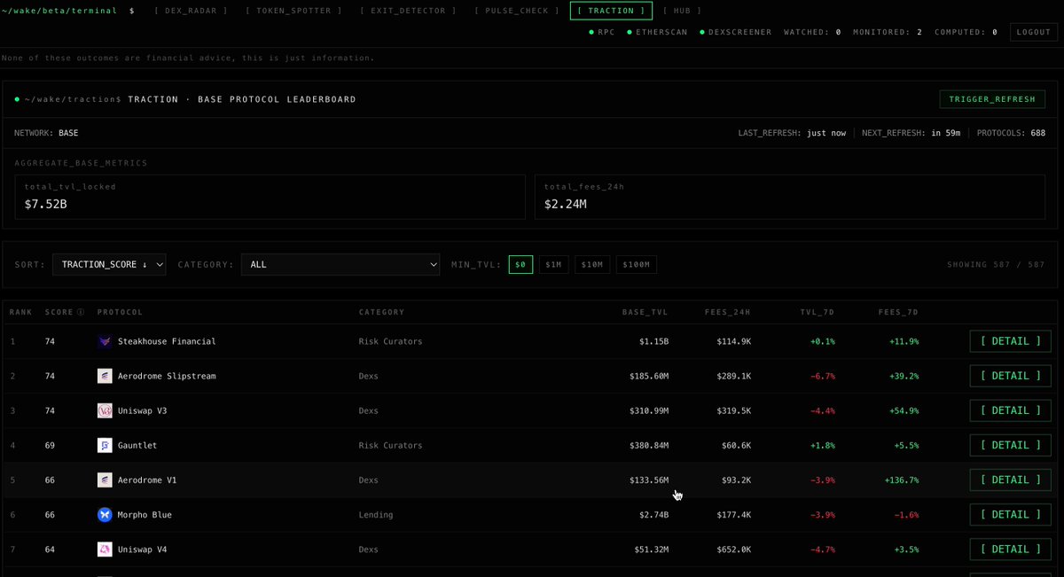Select the $0 minimum TVL filter
Screen dimensions: 1064x577
click(520, 264)
